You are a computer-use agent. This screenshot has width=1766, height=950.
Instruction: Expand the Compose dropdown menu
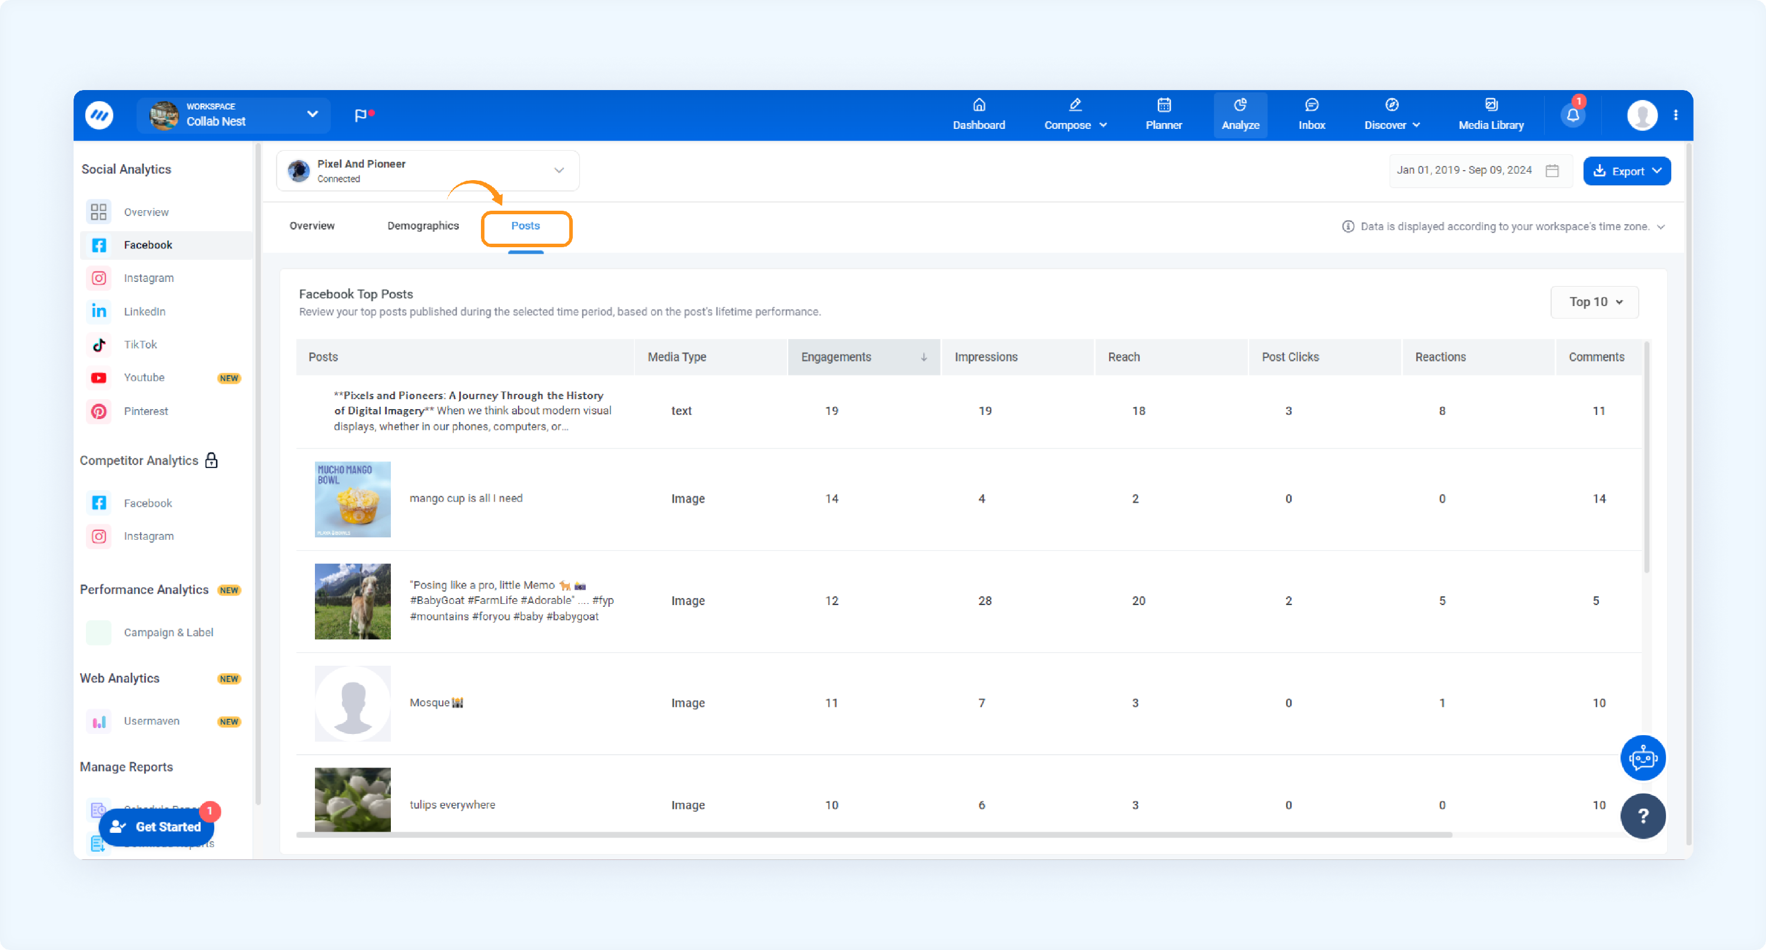point(1075,115)
